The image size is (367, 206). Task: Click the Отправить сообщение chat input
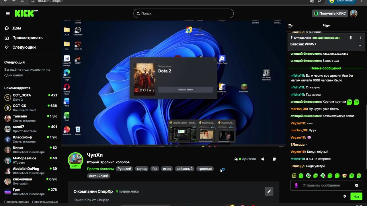click(326, 185)
